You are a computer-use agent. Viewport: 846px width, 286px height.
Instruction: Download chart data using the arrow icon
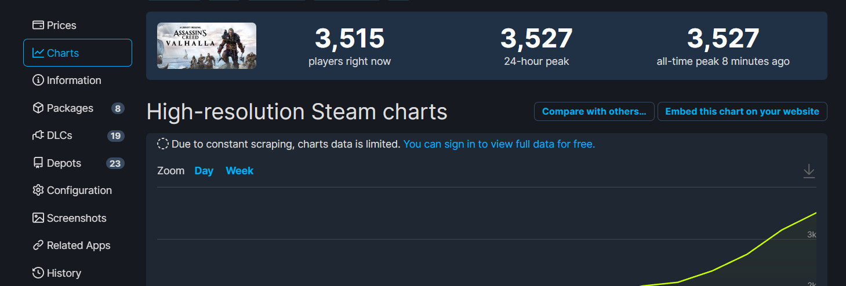click(x=809, y=171)
